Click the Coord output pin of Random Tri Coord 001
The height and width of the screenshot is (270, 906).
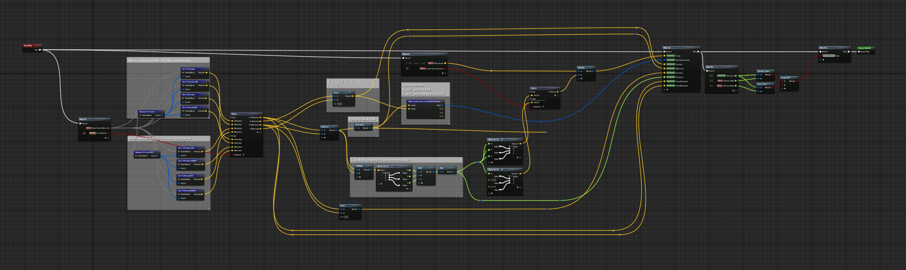(158, 156)
